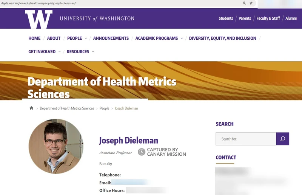
Task: Click the Telephone label
Action: tap(110, 175)
